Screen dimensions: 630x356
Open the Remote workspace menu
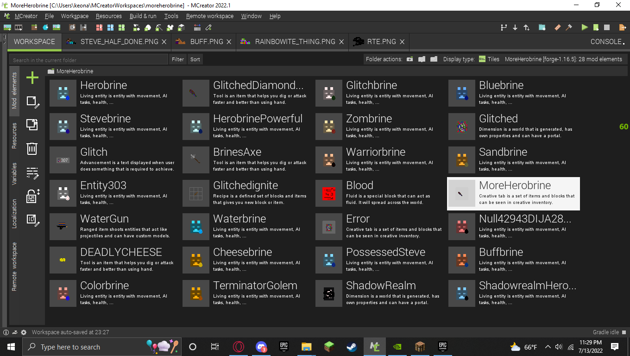point(210,16)
